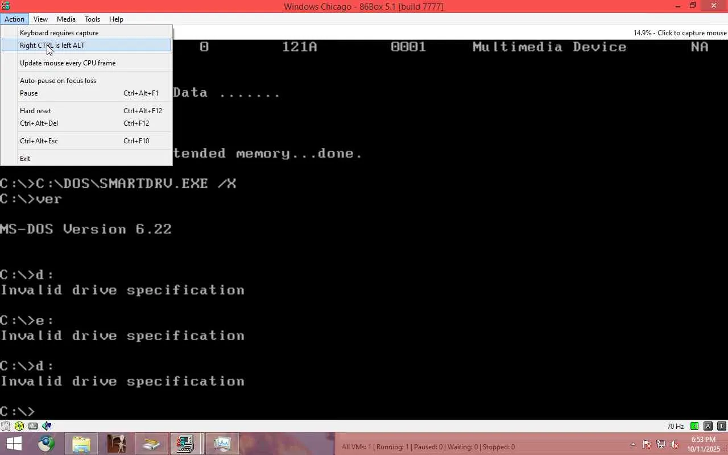Choose Pause from the Action menu

point(86,93)
